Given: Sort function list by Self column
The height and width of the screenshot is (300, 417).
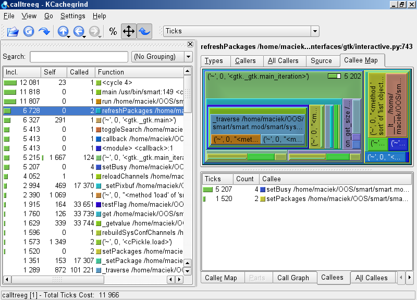Looking at the screenshot, I should pyautogui.click(x=54, y=72).
